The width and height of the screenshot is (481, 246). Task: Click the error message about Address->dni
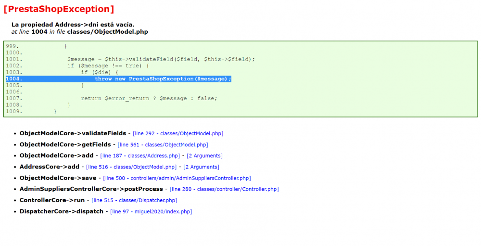click(73, 25)
